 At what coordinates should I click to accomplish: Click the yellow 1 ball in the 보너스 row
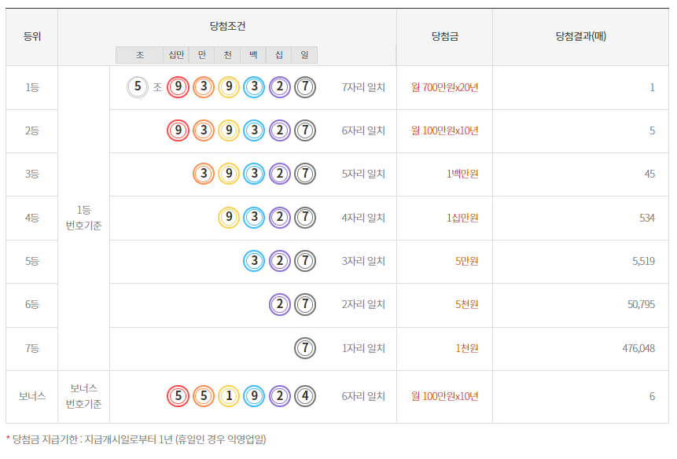[229, 396]
